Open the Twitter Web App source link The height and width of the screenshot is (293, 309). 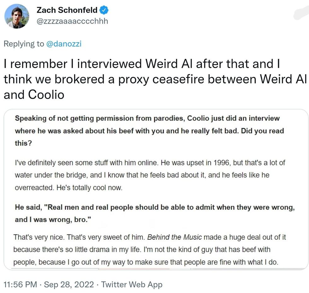point(132,285)
